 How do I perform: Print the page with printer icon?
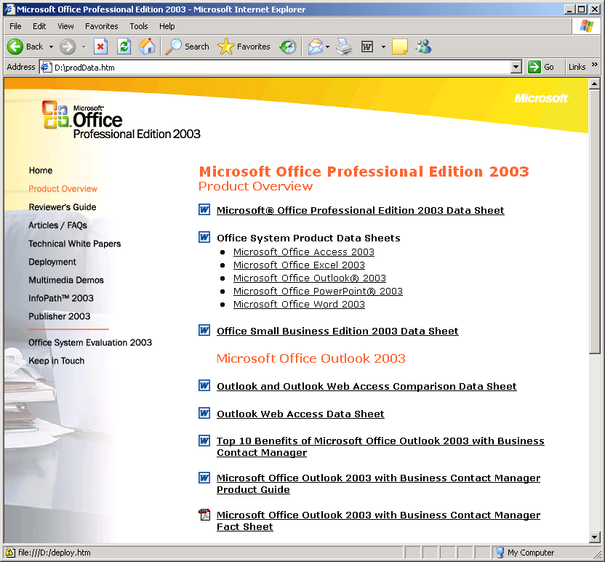click(x=344, y=47)
